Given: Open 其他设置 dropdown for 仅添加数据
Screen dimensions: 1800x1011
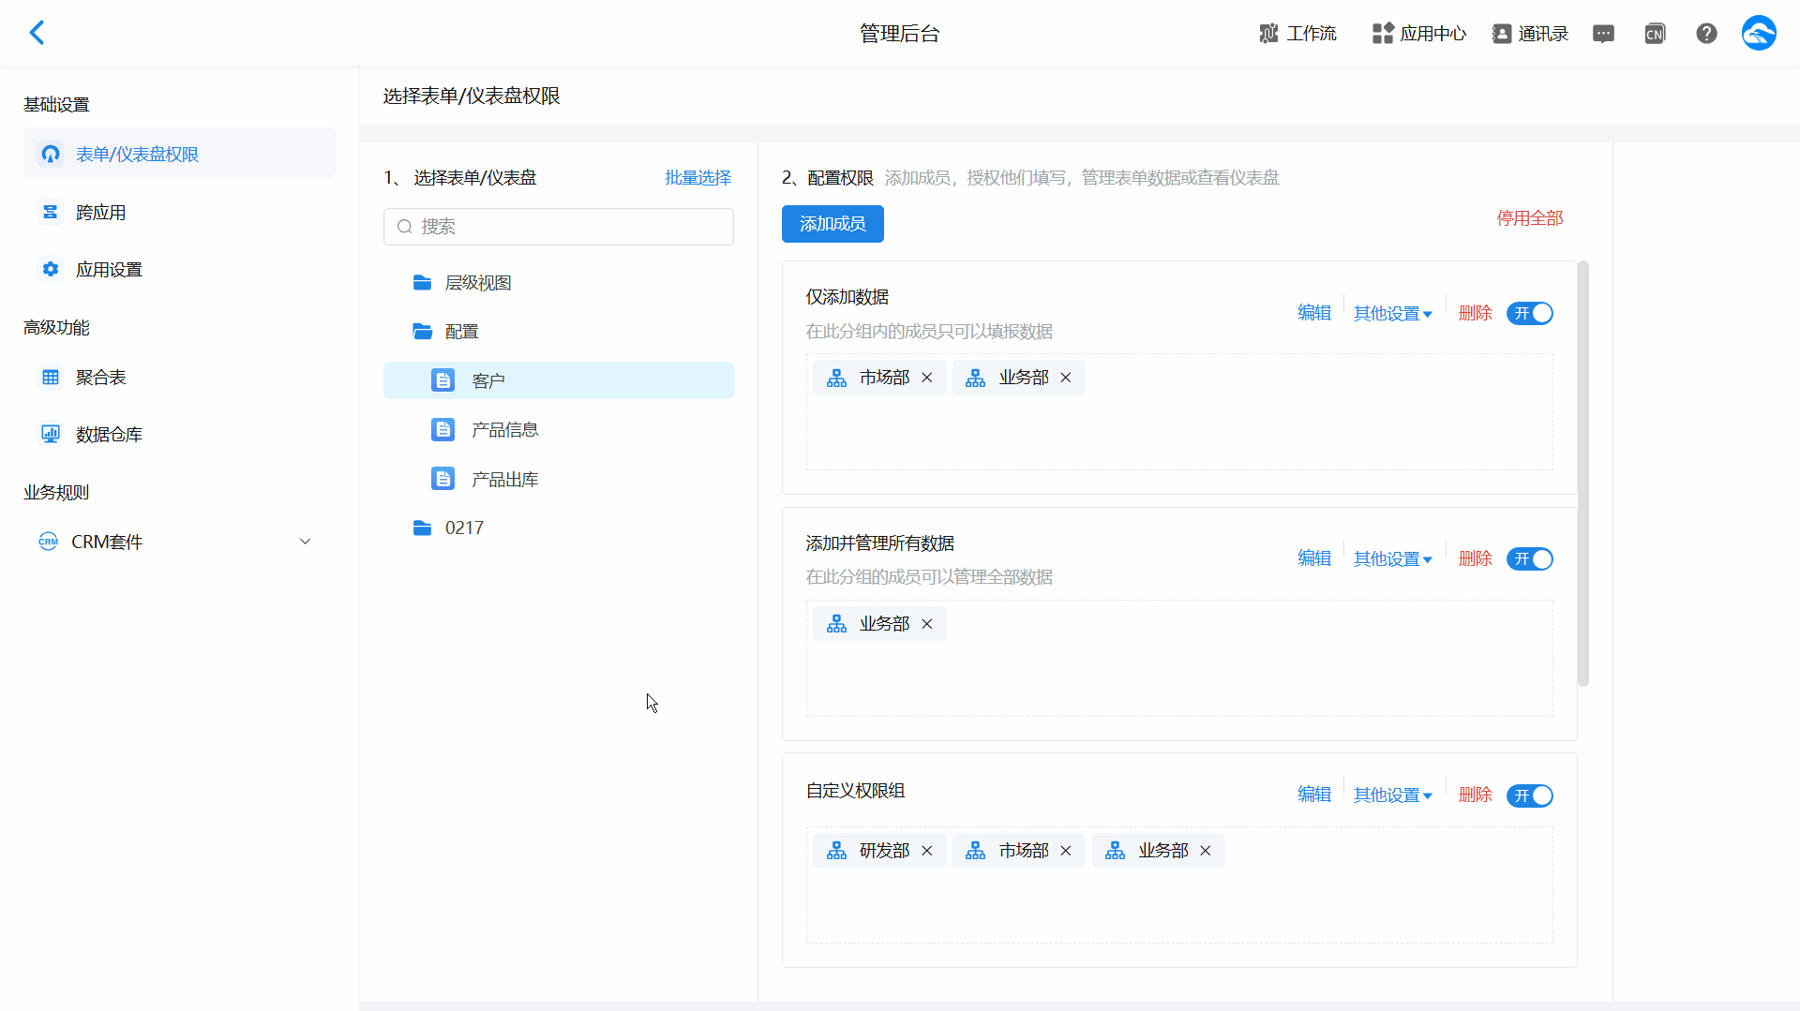Looking at the screenshot, I should coord(1393,313).
